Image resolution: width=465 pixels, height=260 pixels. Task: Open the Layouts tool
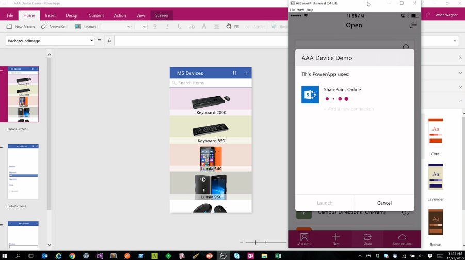(85, 27)
